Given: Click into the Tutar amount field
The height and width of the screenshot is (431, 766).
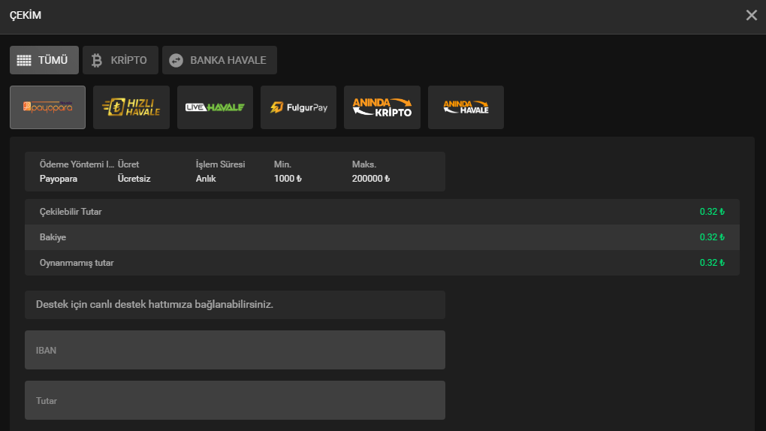Looking at the screenshot, I should (234, 400).
